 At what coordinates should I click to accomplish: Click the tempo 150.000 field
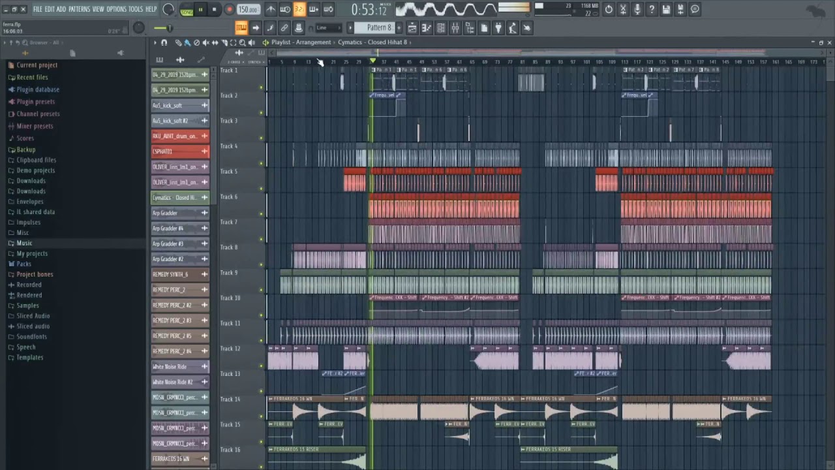(x=248, y=10)
